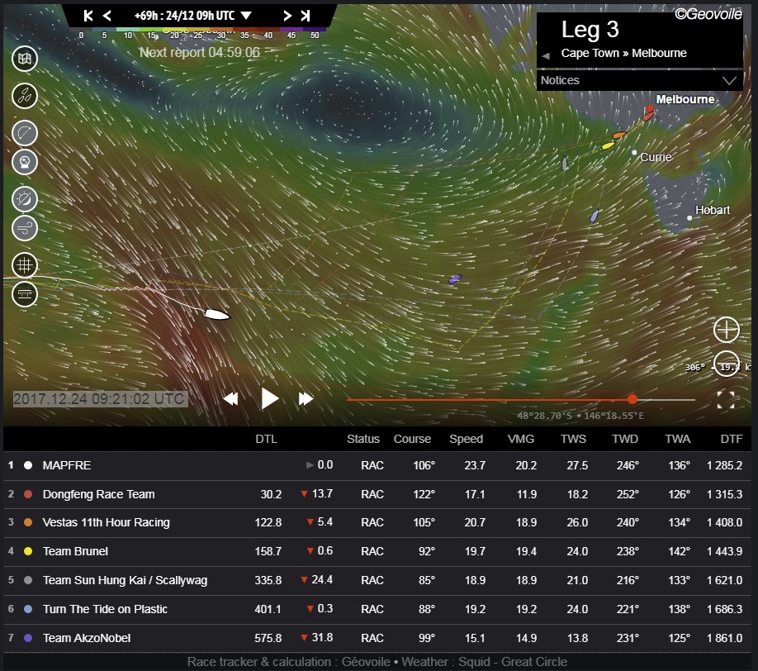Viewport: 758px width, 671px height.
Task: Select Team Sun Hung Kai / Scallywag row
Action: pyautogui.click(x=377, y=580)
